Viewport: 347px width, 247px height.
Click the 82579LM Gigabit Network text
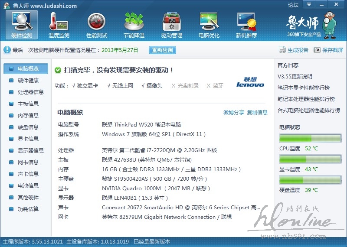pyautogui.click(x=167, y=217)
